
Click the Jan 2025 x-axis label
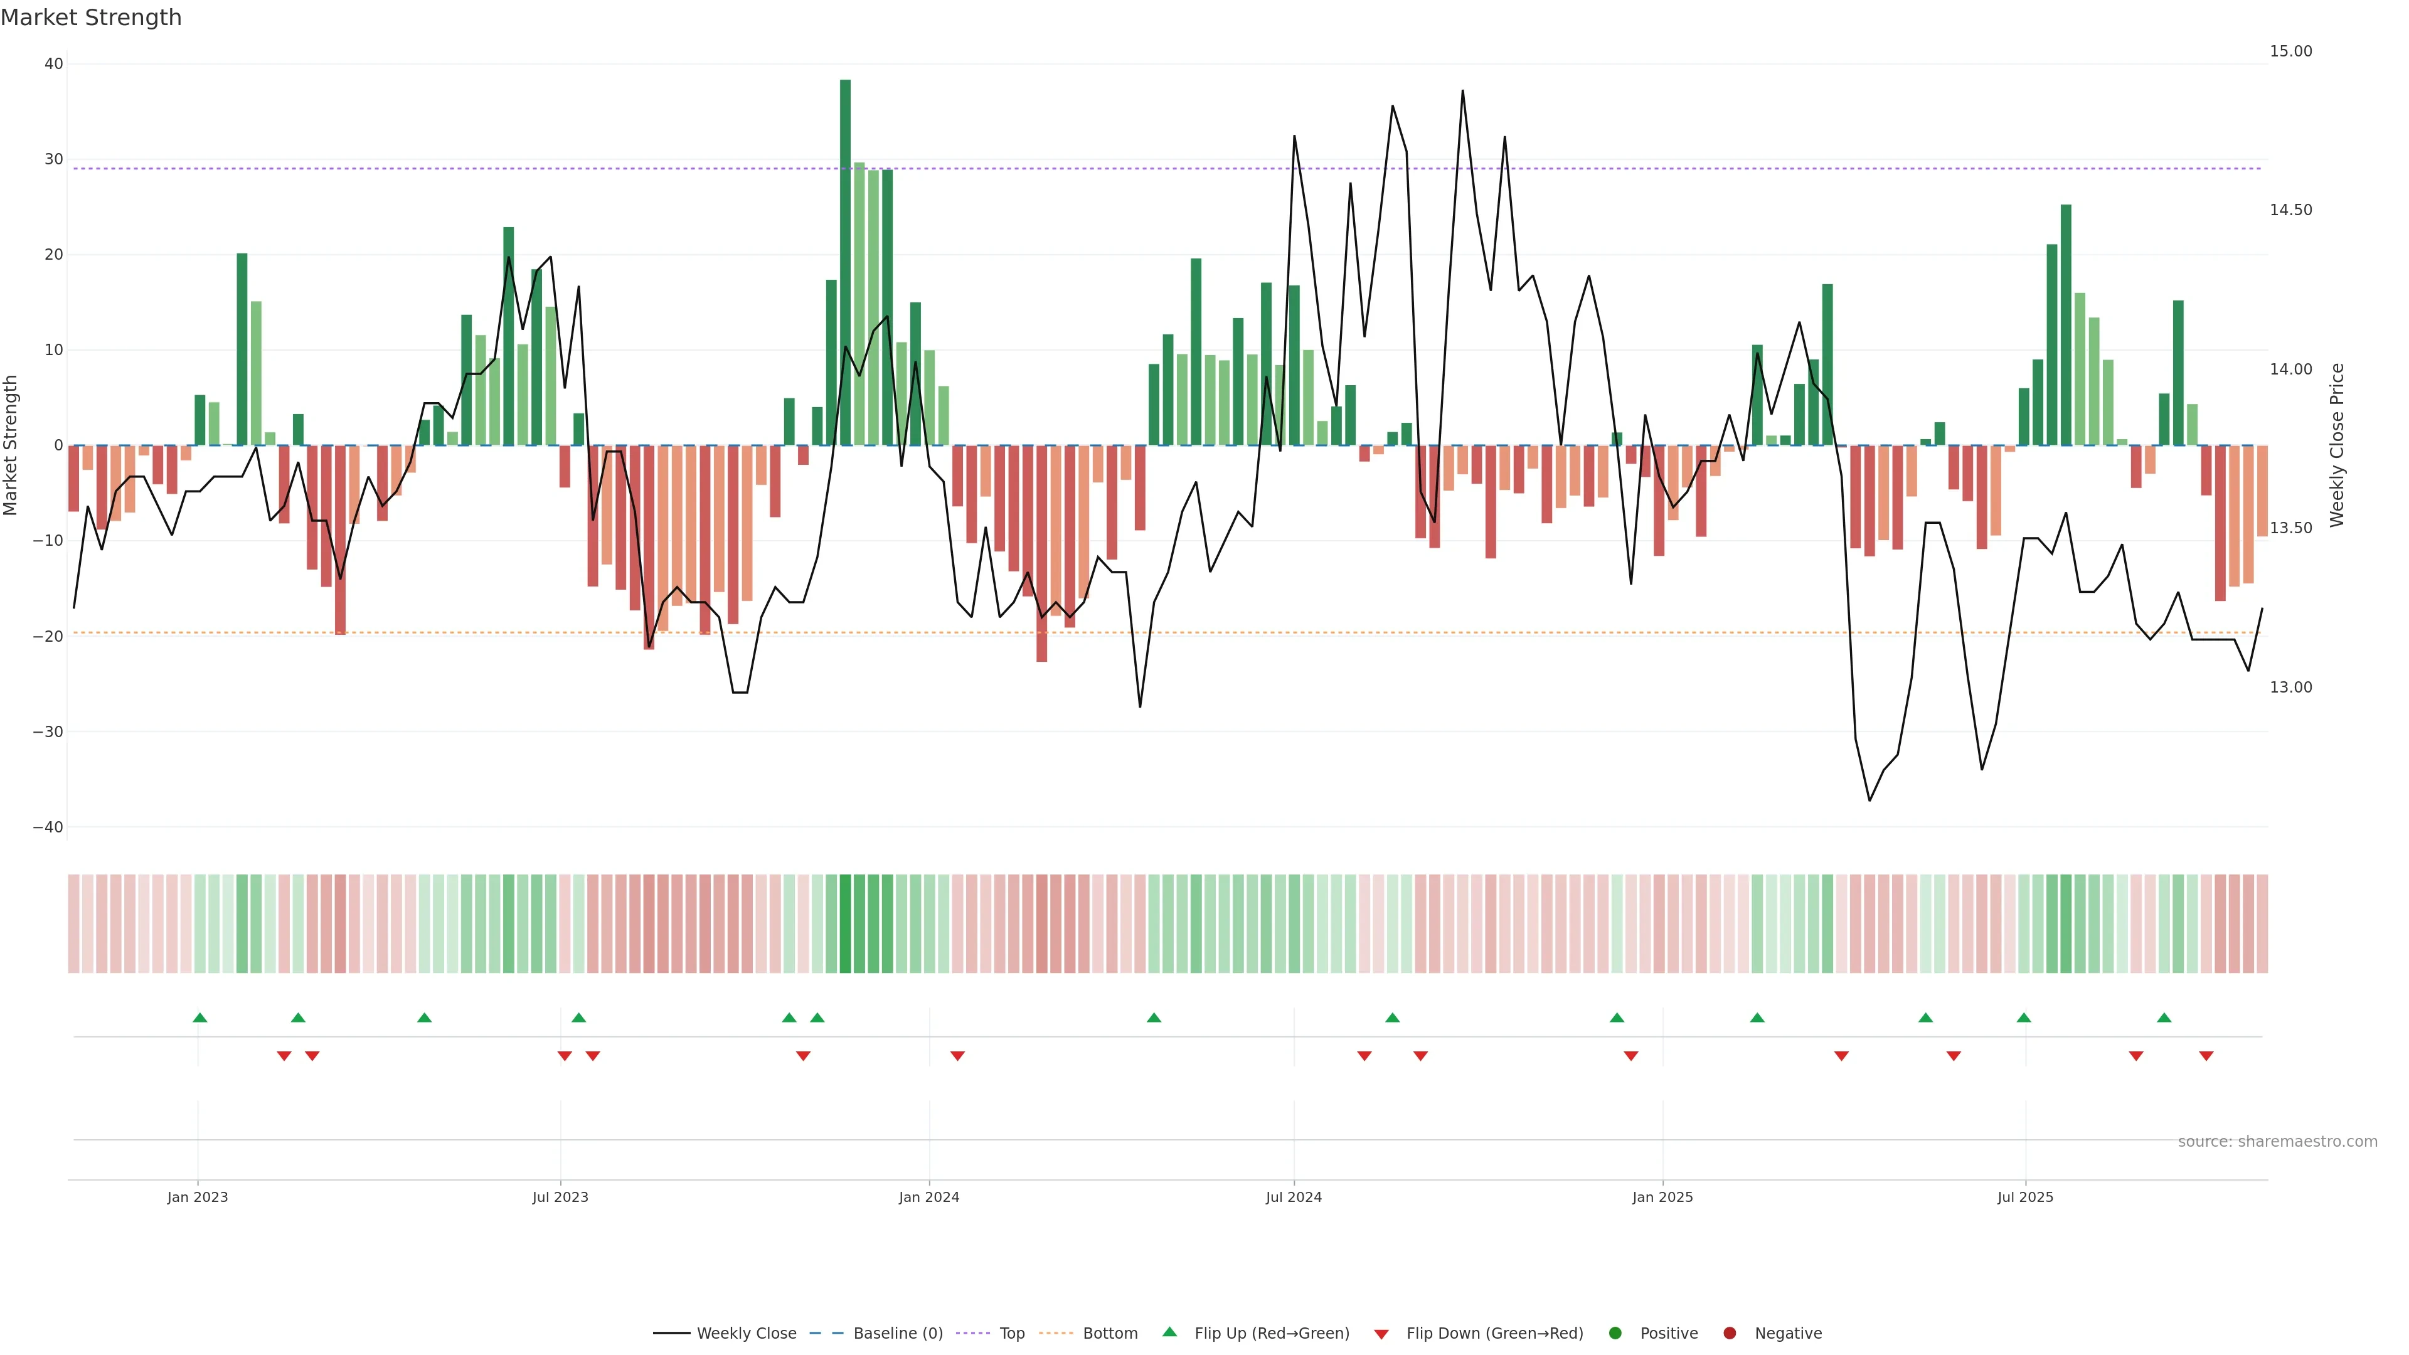coord(1662,1197)
